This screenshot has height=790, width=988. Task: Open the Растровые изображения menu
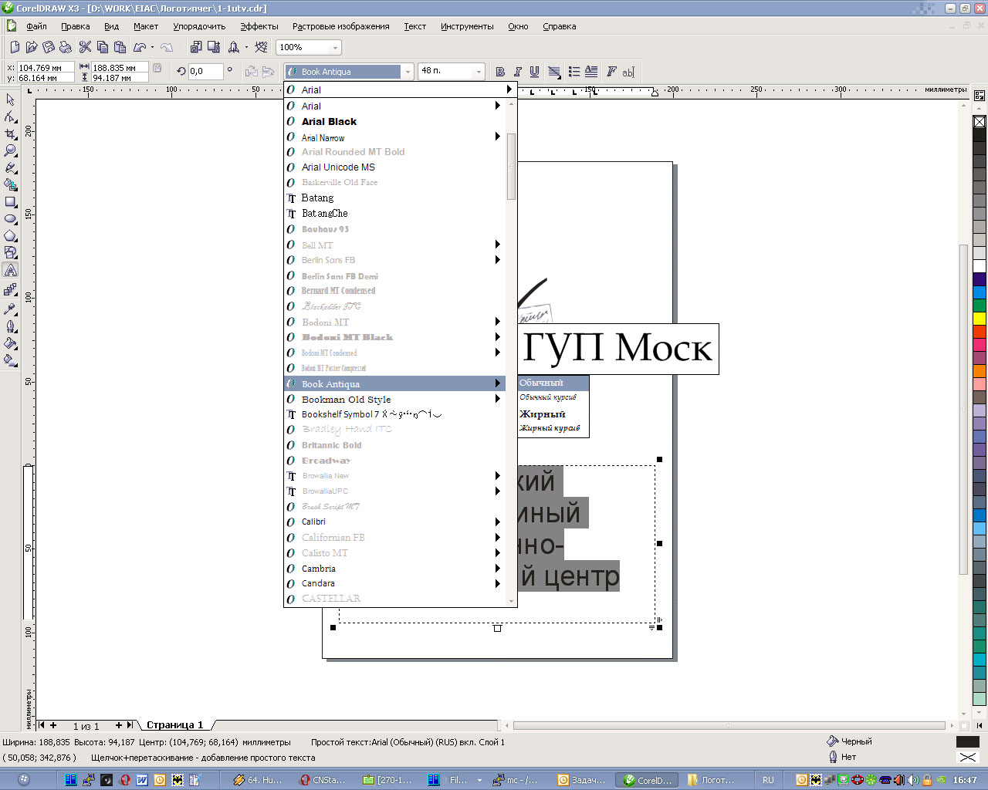point(340,26)
